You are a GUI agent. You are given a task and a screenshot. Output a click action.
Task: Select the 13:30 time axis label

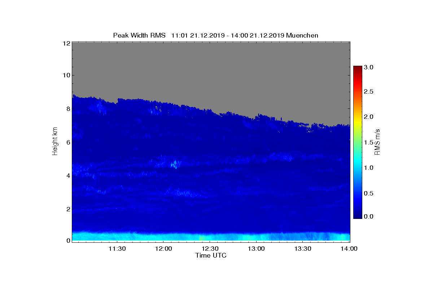303,249
